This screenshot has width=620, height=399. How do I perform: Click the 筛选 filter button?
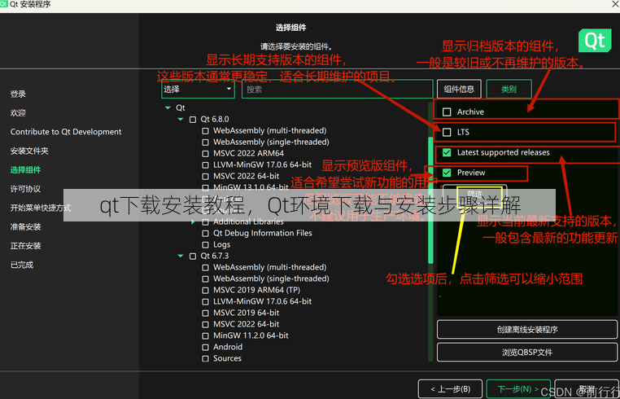[x=475, y=195]
